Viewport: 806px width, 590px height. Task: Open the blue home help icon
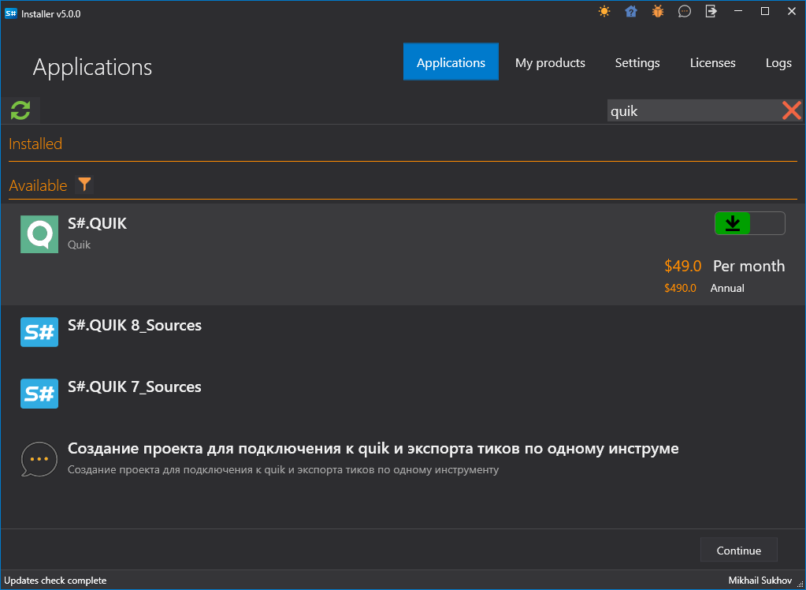(x=631, y=11)
